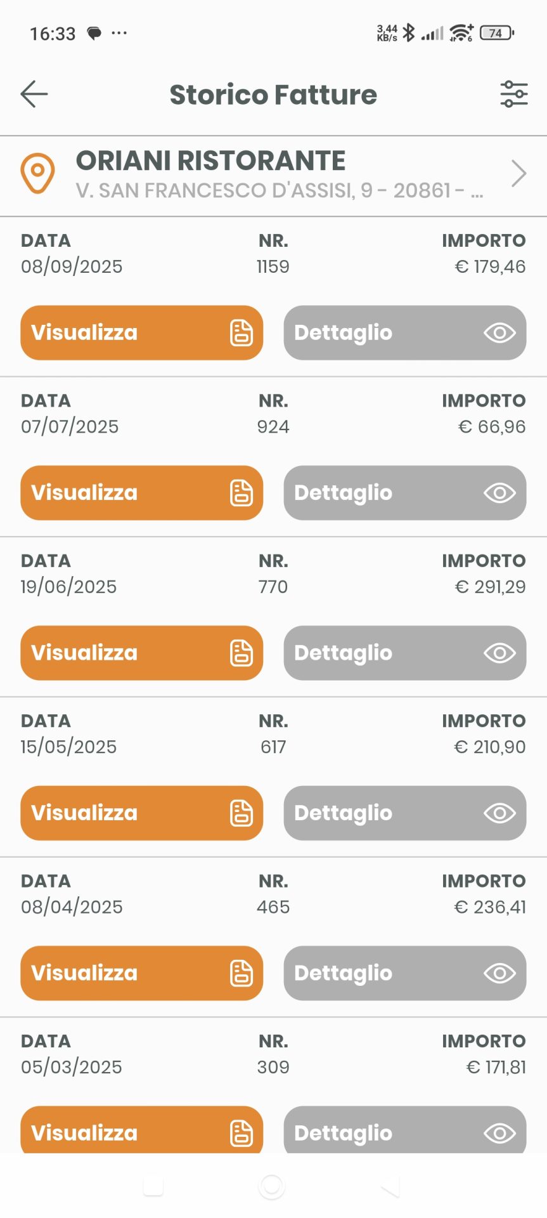547x1218 pixels.
Task: Tap document icon for invoice 465
Action: pyautogui.click(x=241, y=973)
